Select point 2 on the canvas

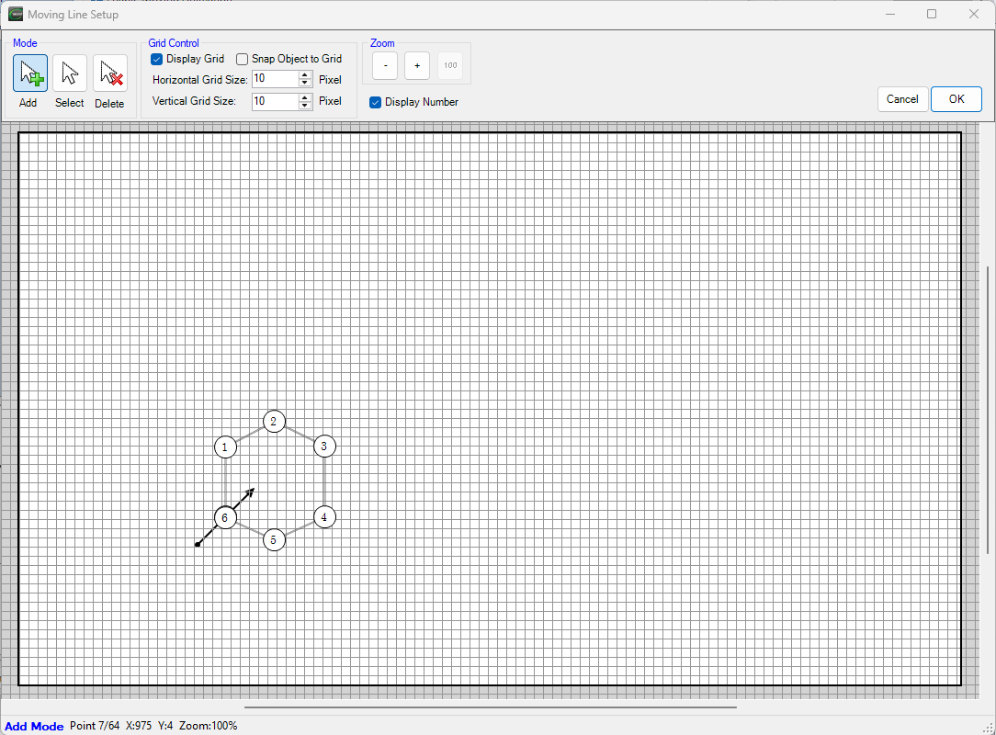274,421
